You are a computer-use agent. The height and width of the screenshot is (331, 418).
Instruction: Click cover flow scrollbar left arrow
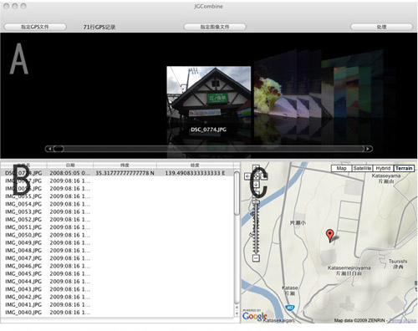pyautogui.click(x=49, y=149)
